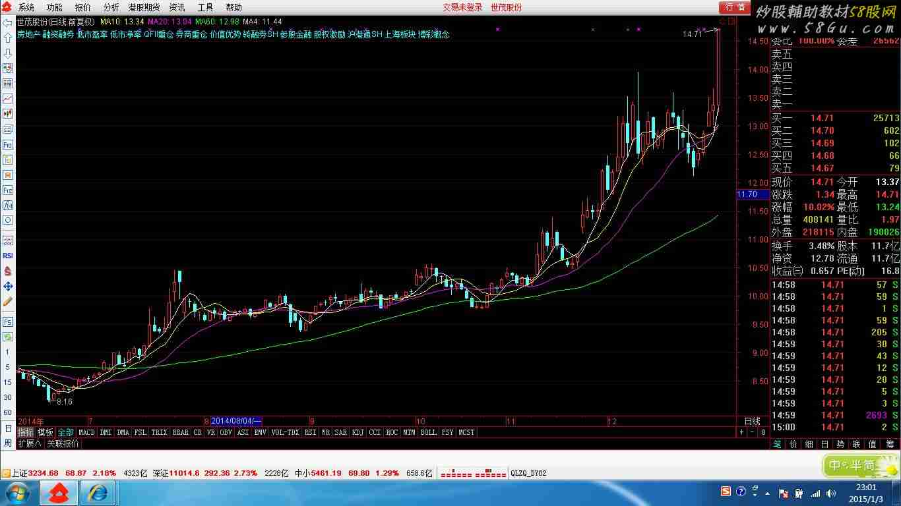Switch to 60-minute period
Screen dimensions: 901x506
pyautogui.click(x=8, y=412)
